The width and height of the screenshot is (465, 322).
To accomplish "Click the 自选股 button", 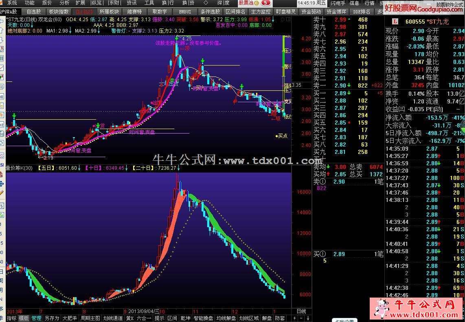I will pos(33,12).
